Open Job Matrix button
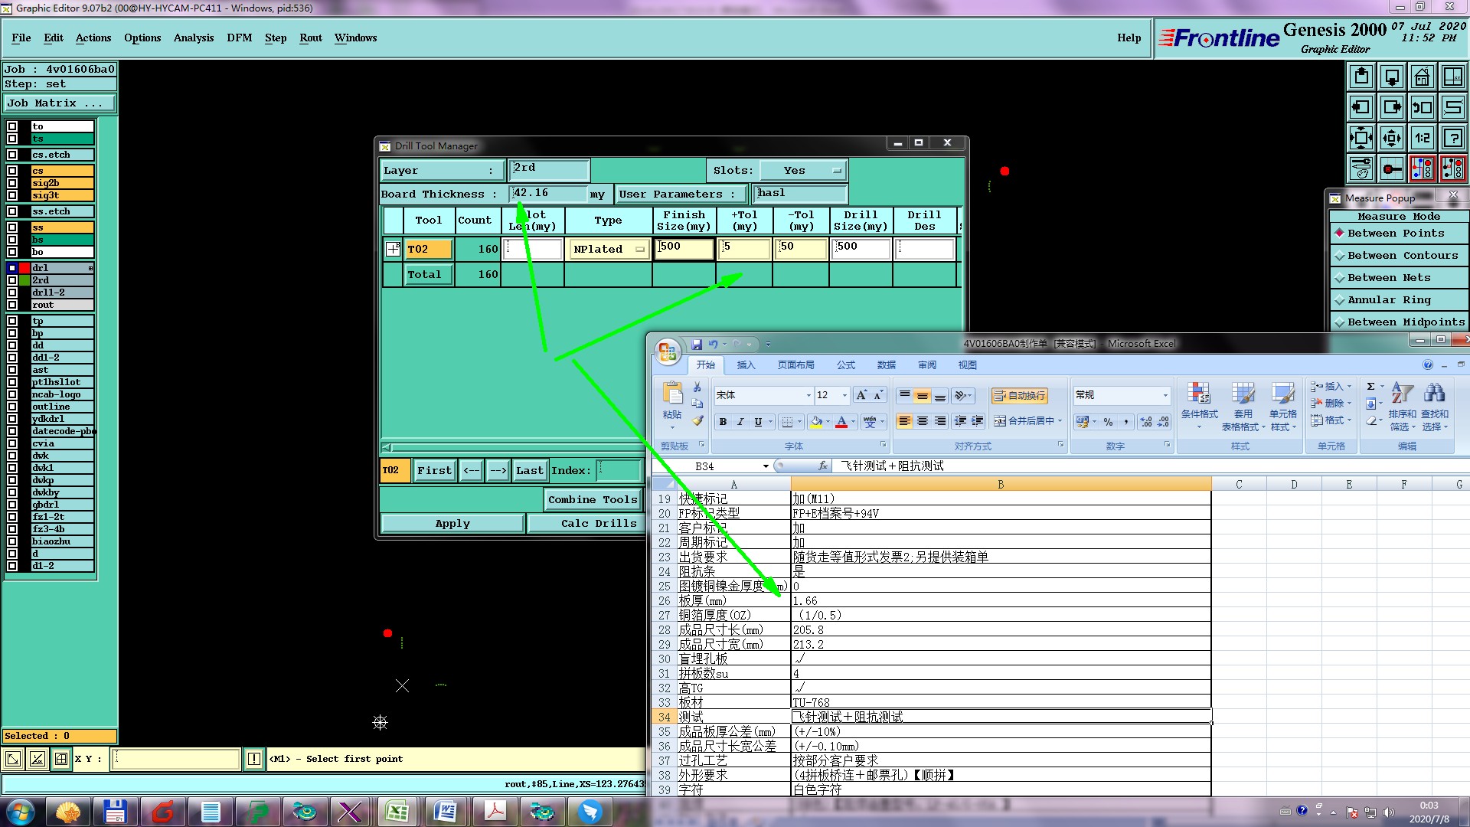This screenshot has height=827, width=1470. pos(59,103)
